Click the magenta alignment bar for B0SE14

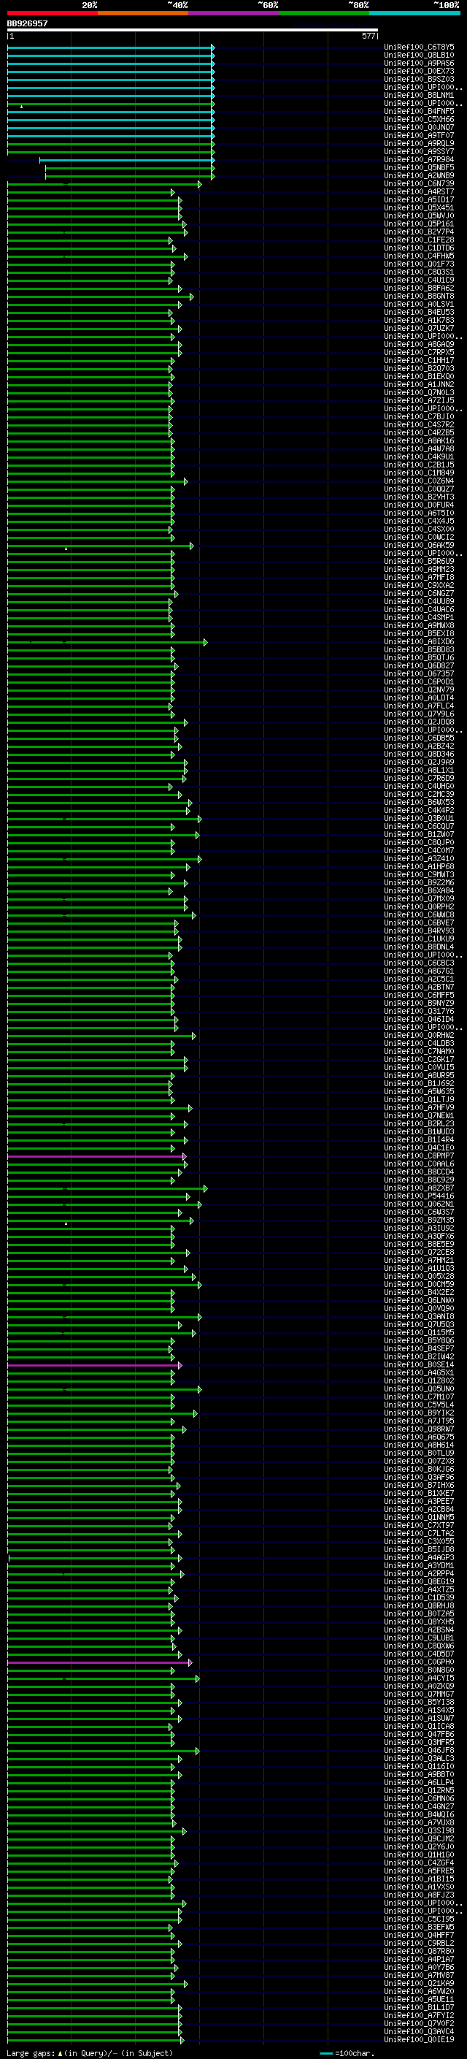[x=94, y=1365]
